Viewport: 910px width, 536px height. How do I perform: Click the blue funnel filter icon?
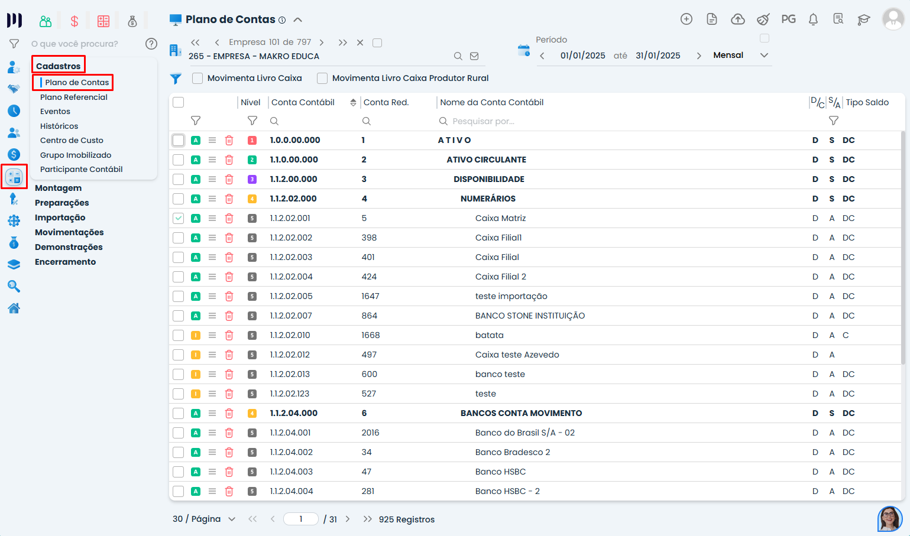click(176, 79)
